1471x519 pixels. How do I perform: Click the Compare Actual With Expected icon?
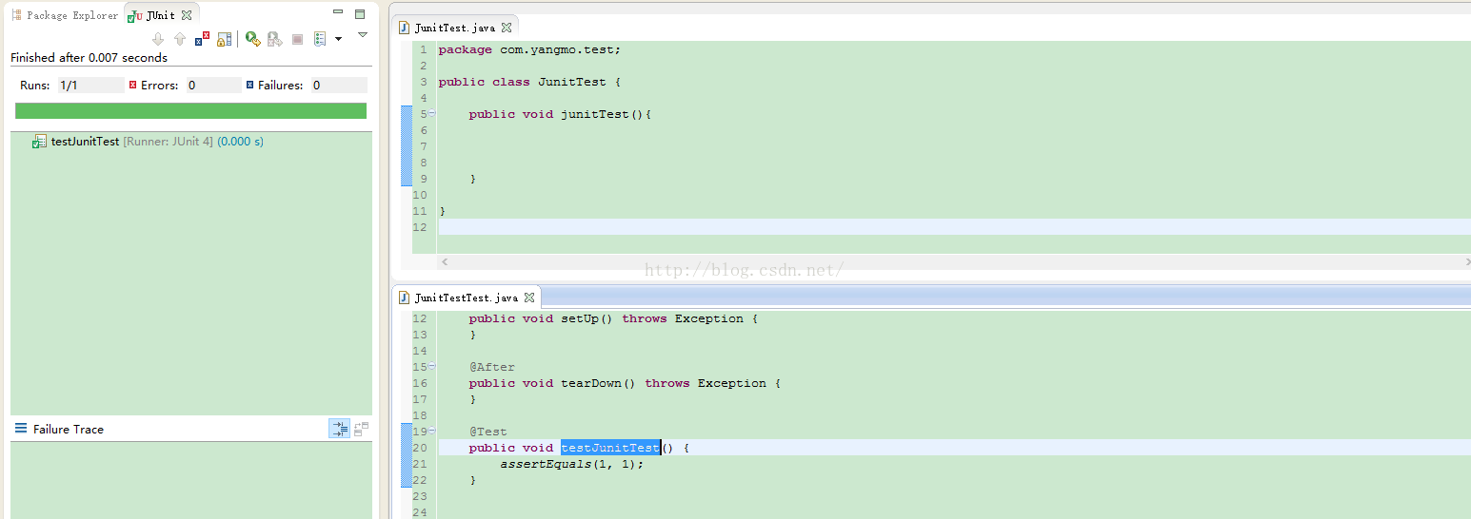(x=362, y=429)
